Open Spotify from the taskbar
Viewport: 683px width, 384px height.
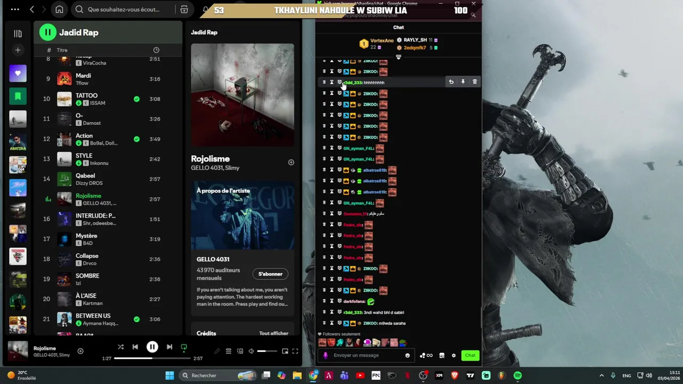pyautogui.click(x=518, y=375)
